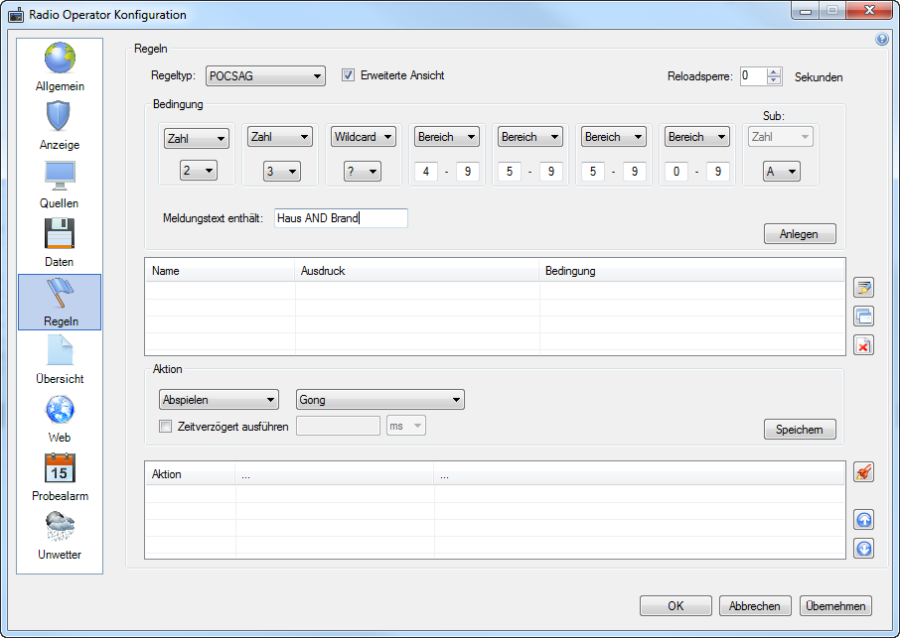Open the wildcard value dropdown showing ?
The height and width of the screenshot is (638, 900).
tap(363, 171)
